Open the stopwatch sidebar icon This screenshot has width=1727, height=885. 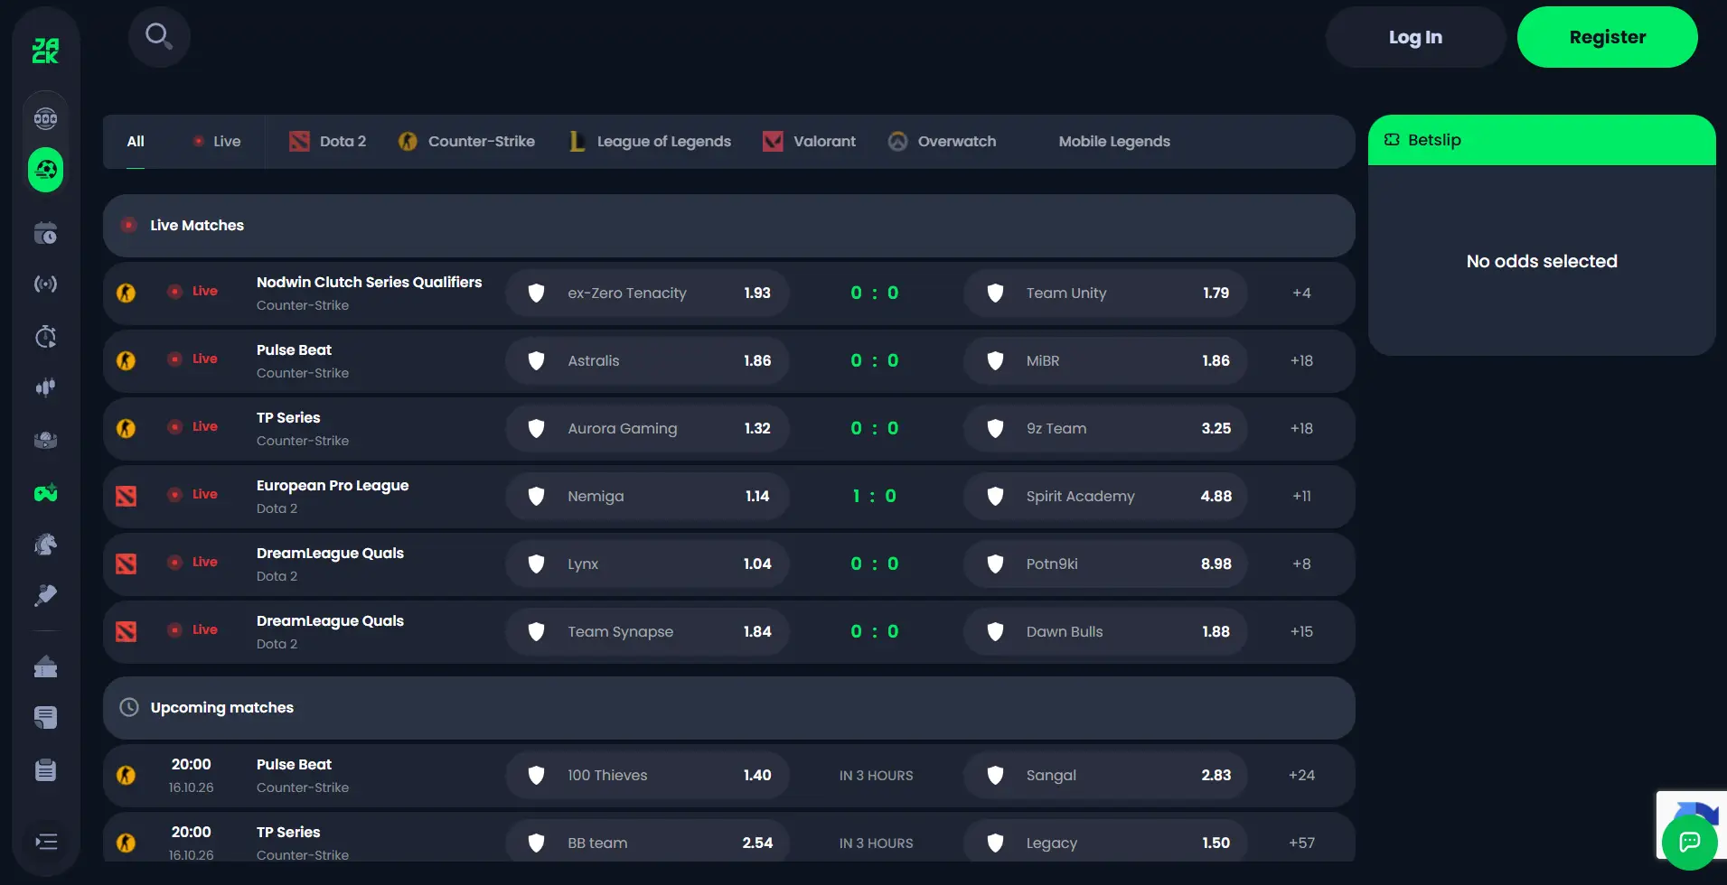pyautogui.click(x=45, y=337)
